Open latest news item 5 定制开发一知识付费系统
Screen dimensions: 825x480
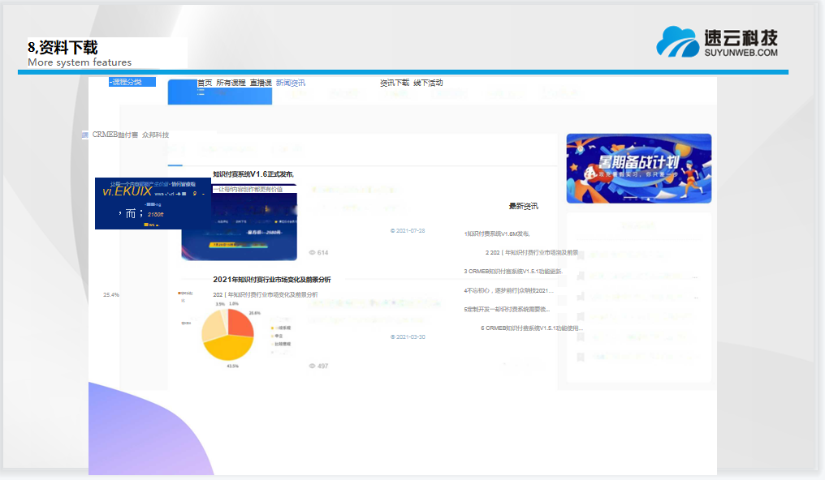point(507,309)
